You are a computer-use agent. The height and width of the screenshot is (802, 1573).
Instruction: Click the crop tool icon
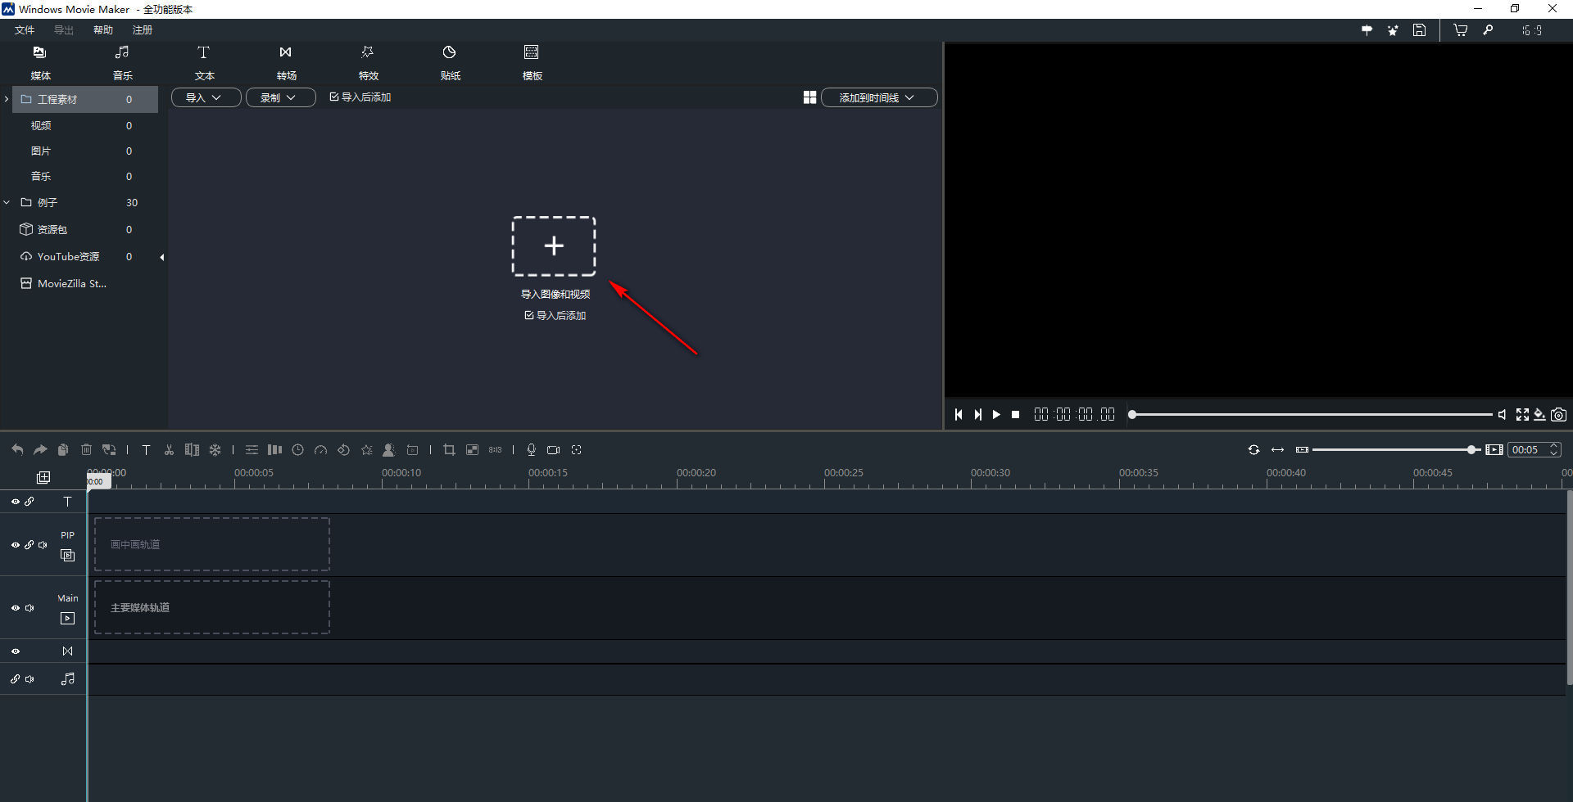(x=449, y=449)
